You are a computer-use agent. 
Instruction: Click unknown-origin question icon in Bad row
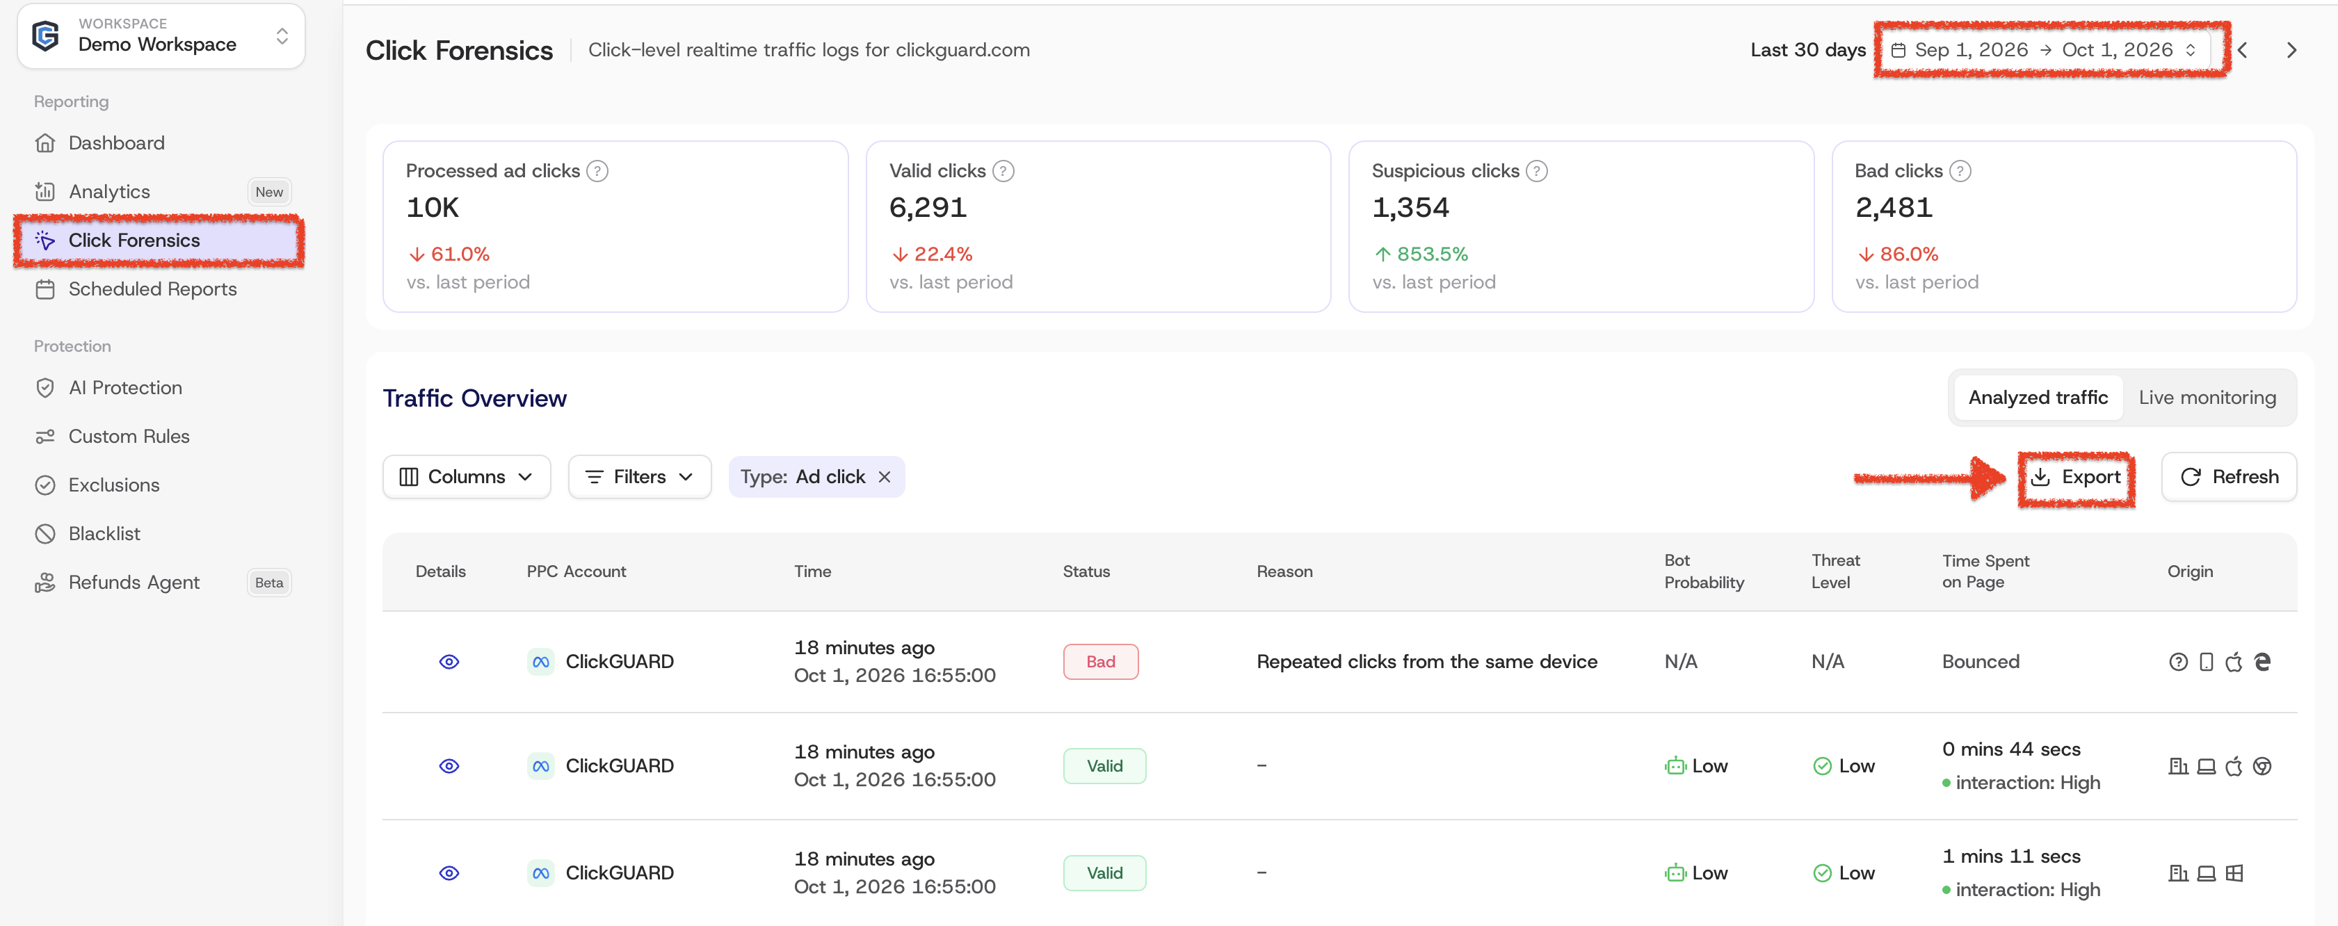[2178, 662]
